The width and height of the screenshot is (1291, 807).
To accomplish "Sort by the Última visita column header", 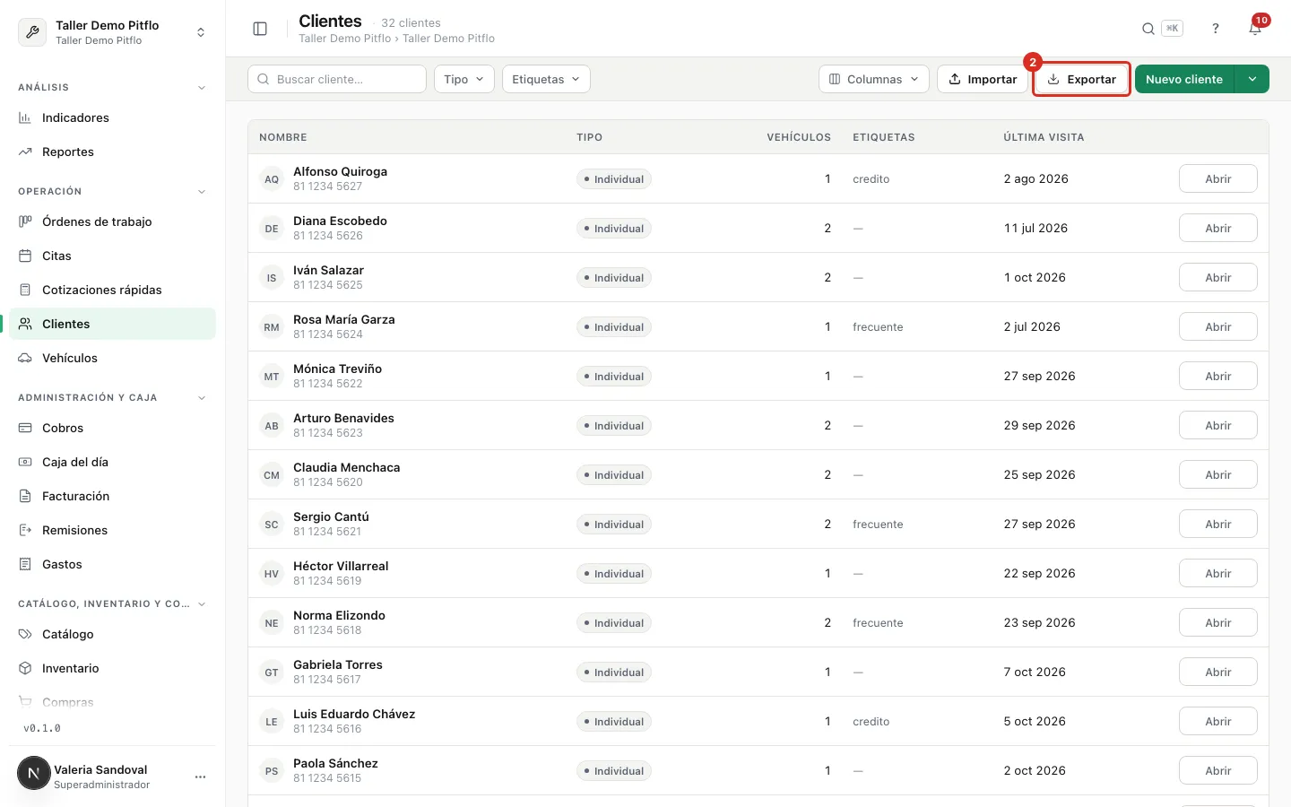I will pos(1044,137).
